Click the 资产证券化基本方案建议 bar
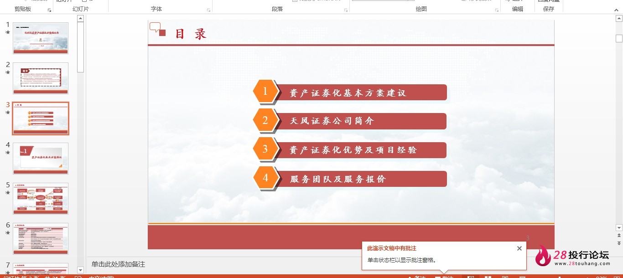Viewport: 623px width, 278px height. [362, 93]
